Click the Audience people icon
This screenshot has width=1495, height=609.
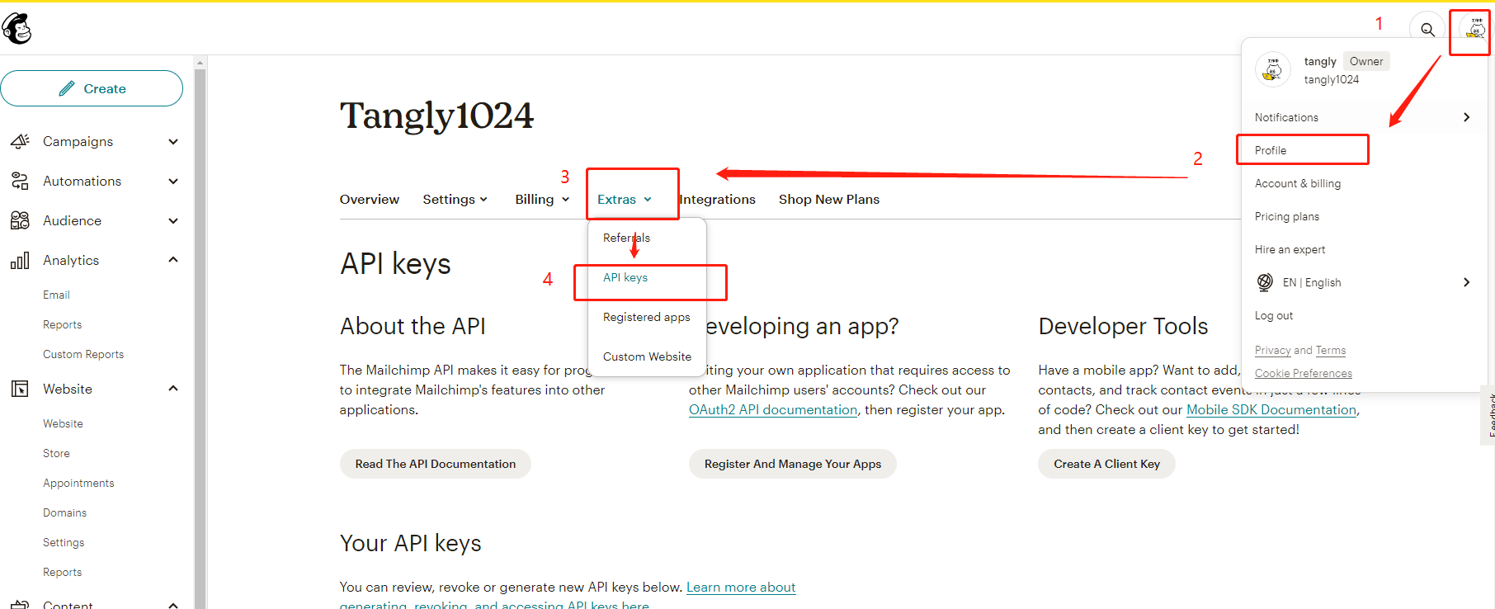coord(20,220)
